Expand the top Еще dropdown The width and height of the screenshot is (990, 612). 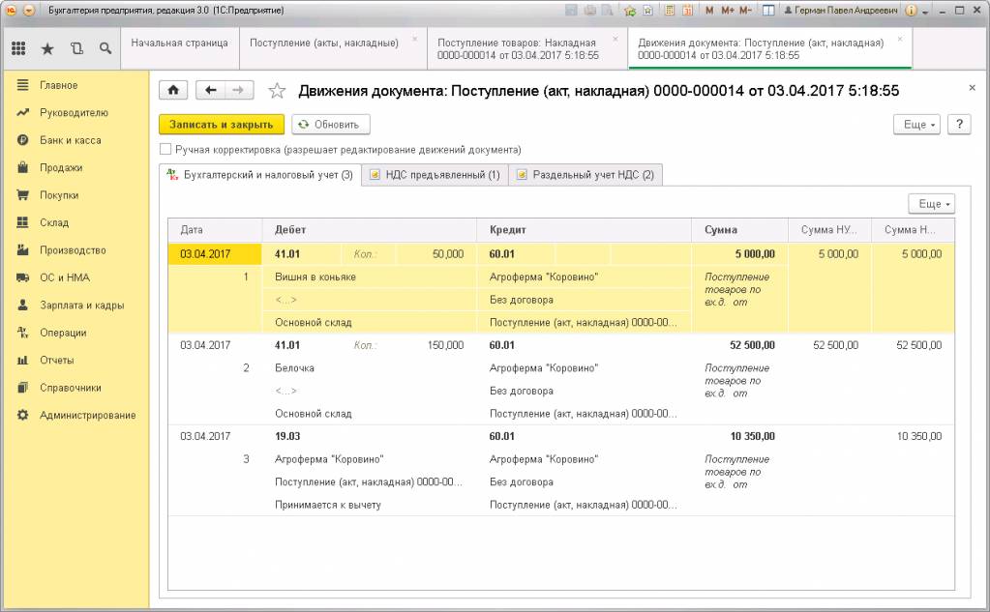916,125
